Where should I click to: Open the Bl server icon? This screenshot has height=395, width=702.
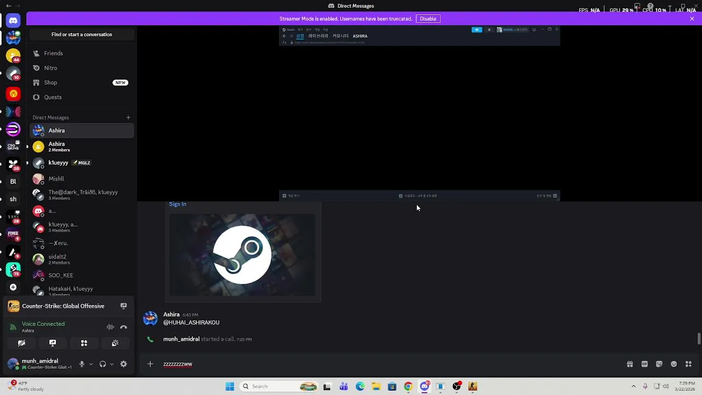pos(13,181)
